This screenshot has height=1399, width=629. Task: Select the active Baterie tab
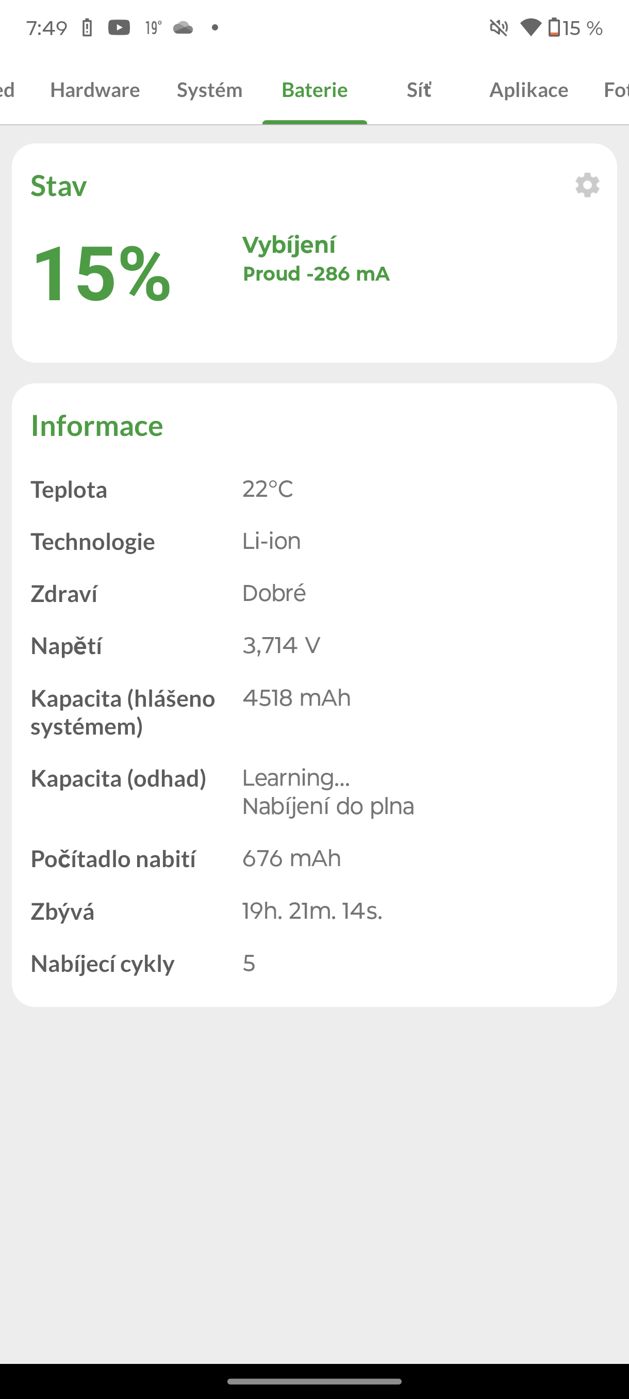(315, 90)
